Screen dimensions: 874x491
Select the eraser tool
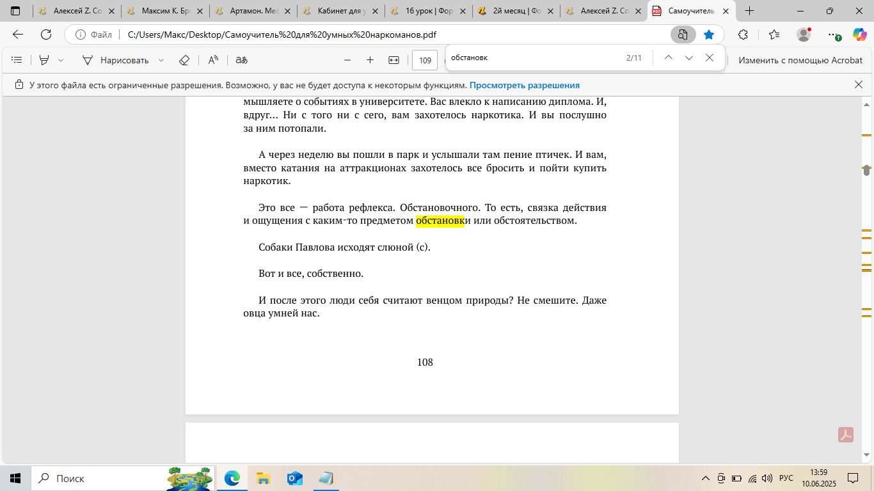pyautogui.click(x=184, y=60)
